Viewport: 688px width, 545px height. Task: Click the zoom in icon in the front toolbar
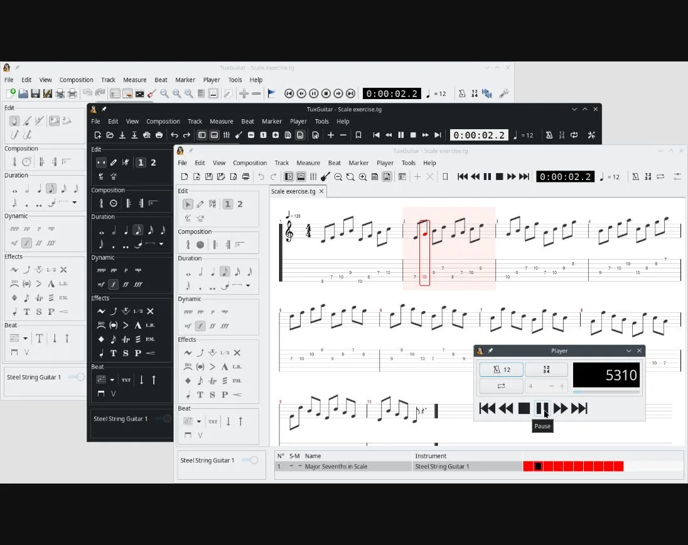[x=362, y=177]
